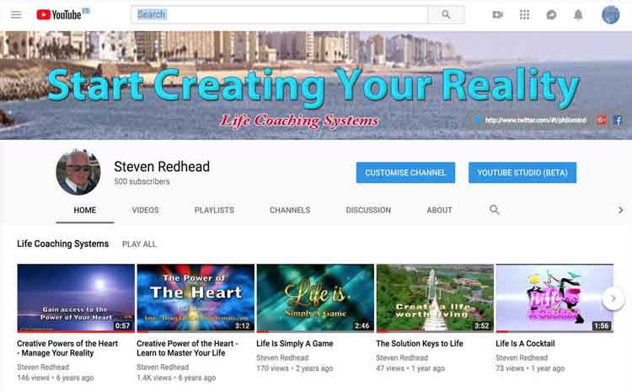
Task: Click the 500 subscribers text
Action: 142,181
